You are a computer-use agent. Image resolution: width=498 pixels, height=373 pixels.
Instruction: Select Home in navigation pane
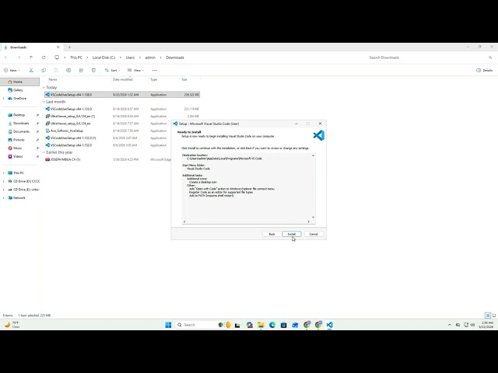[x=20, y=82]
